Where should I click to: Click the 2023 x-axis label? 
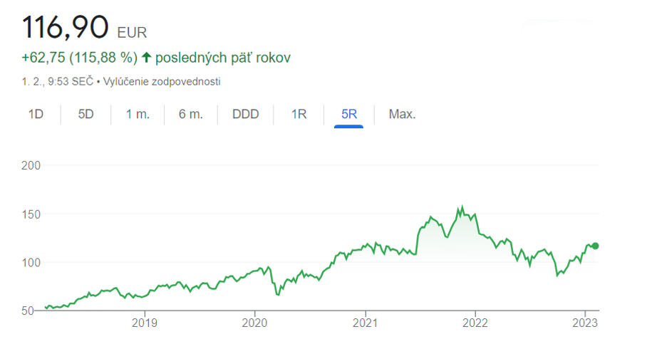click(585, 323)
